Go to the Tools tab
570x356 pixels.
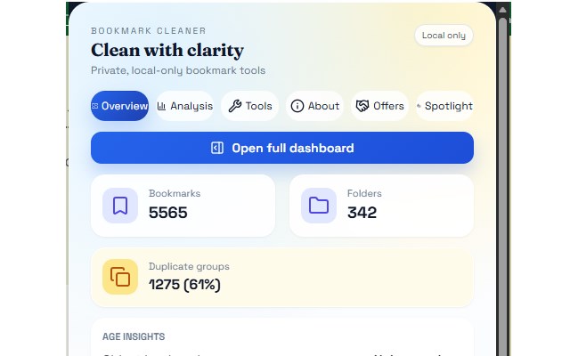click(x=250, y=106)
